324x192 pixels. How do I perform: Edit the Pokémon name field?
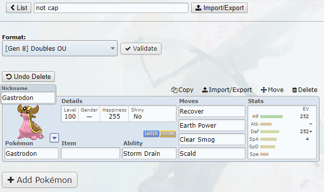point(32,153)
